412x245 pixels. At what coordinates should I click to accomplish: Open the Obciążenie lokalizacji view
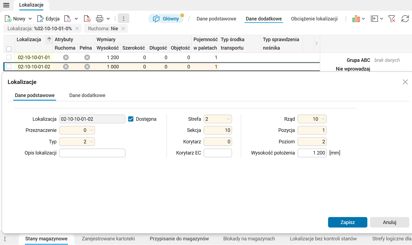[x=314, y=19]
